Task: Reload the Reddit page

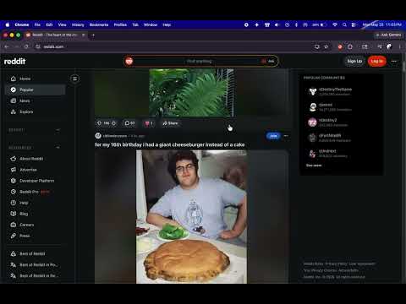Action: pos(26,46)
